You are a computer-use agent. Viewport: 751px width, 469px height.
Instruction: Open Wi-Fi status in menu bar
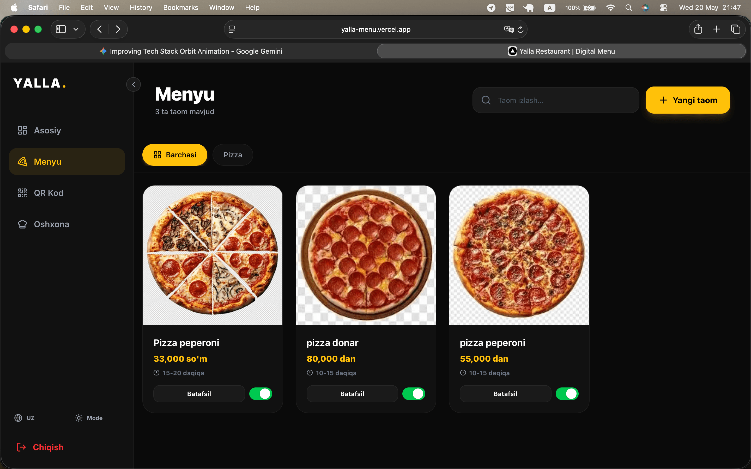[x=610, y=8]
